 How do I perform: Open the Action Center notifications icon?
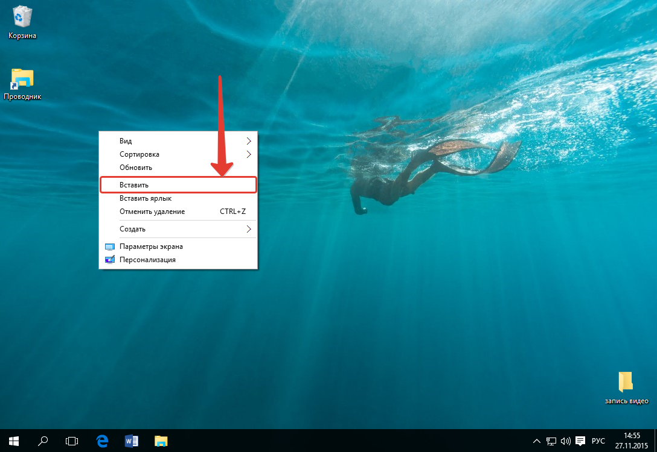point(580,441)
